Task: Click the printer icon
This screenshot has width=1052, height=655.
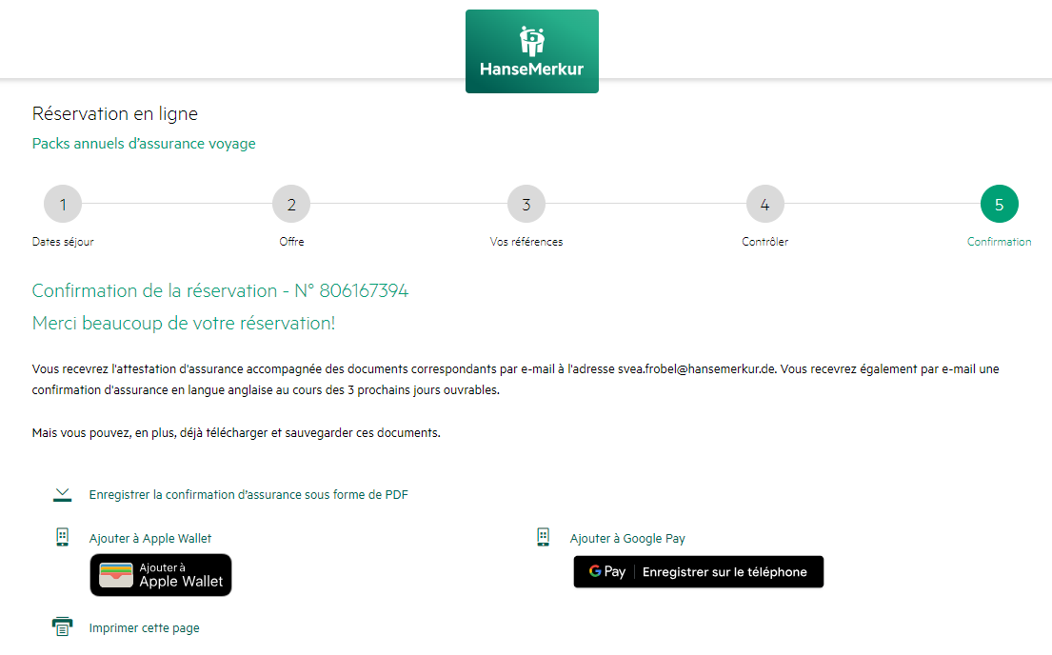Action: (63, 627)
